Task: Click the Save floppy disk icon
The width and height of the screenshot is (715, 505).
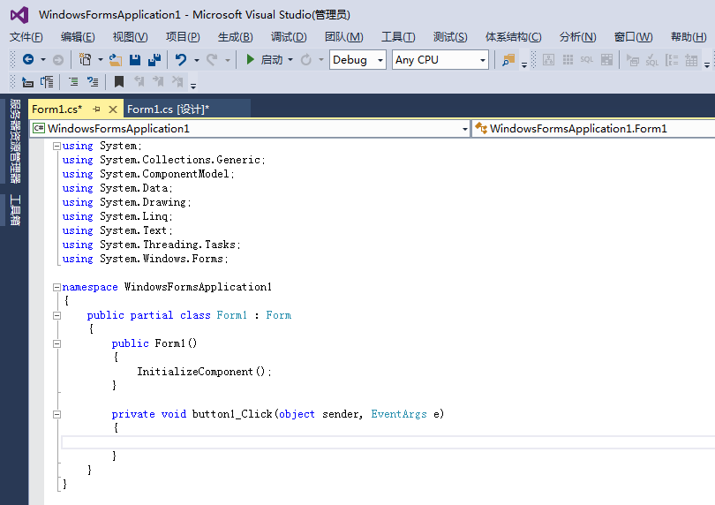Action: click(x=135, y=60)
